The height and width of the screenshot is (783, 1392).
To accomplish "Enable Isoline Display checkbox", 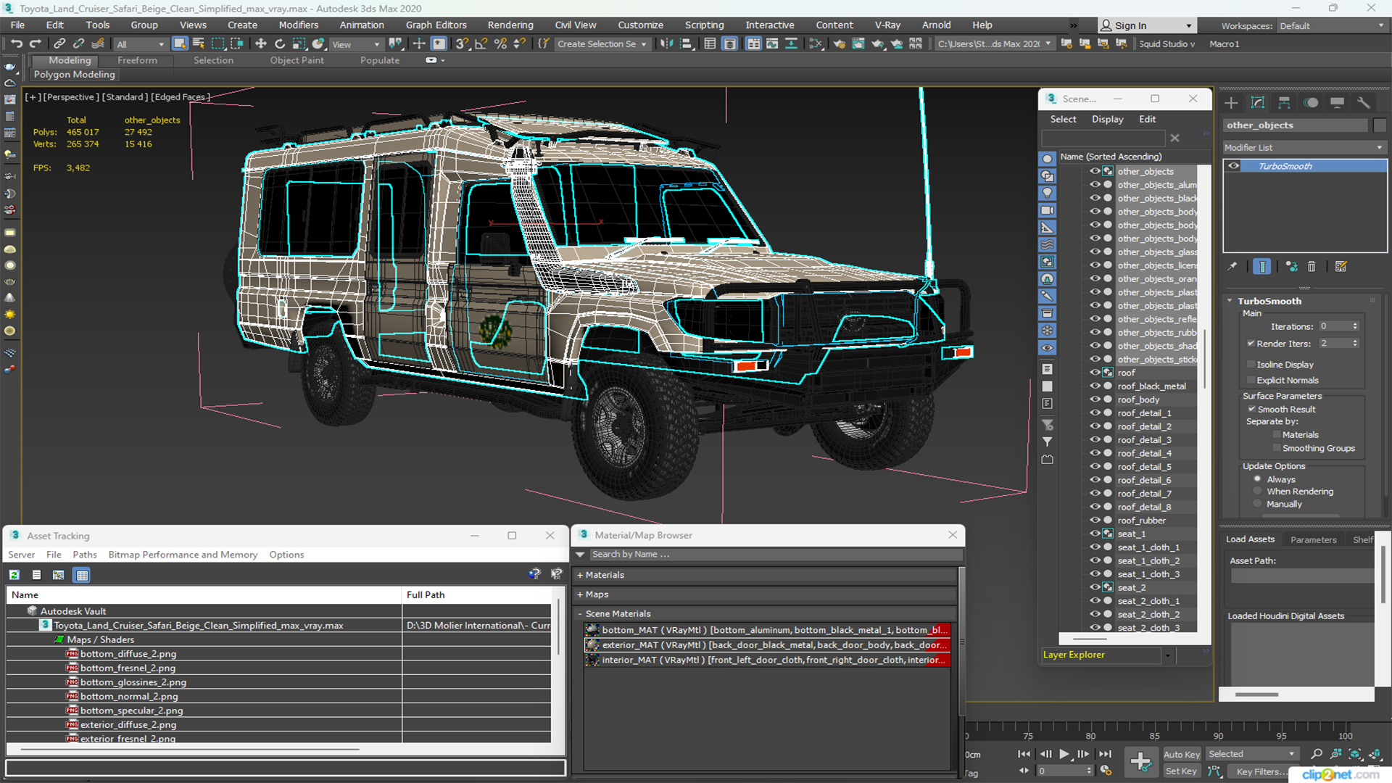I will pos(1251,365).
